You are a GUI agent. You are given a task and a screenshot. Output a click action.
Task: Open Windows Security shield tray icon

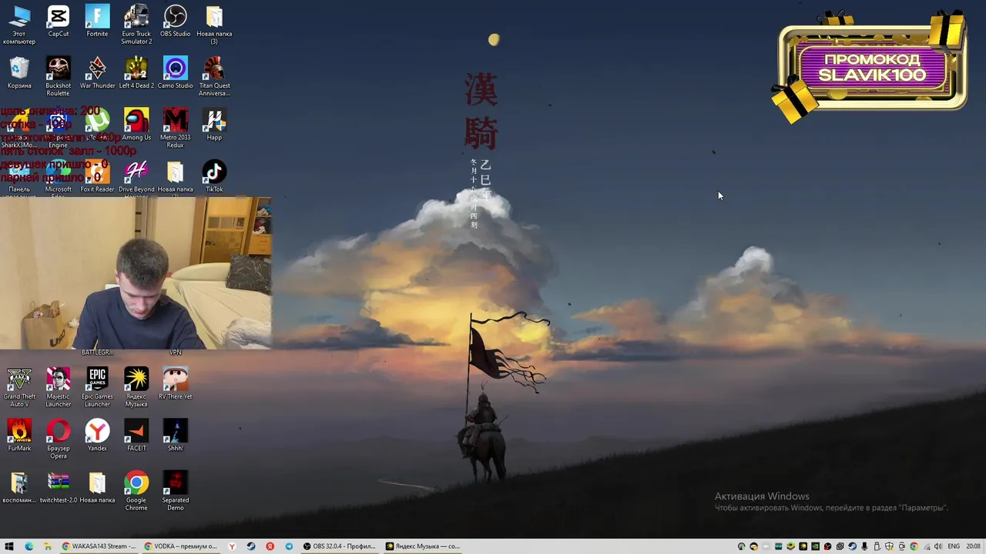coord(889,546)
